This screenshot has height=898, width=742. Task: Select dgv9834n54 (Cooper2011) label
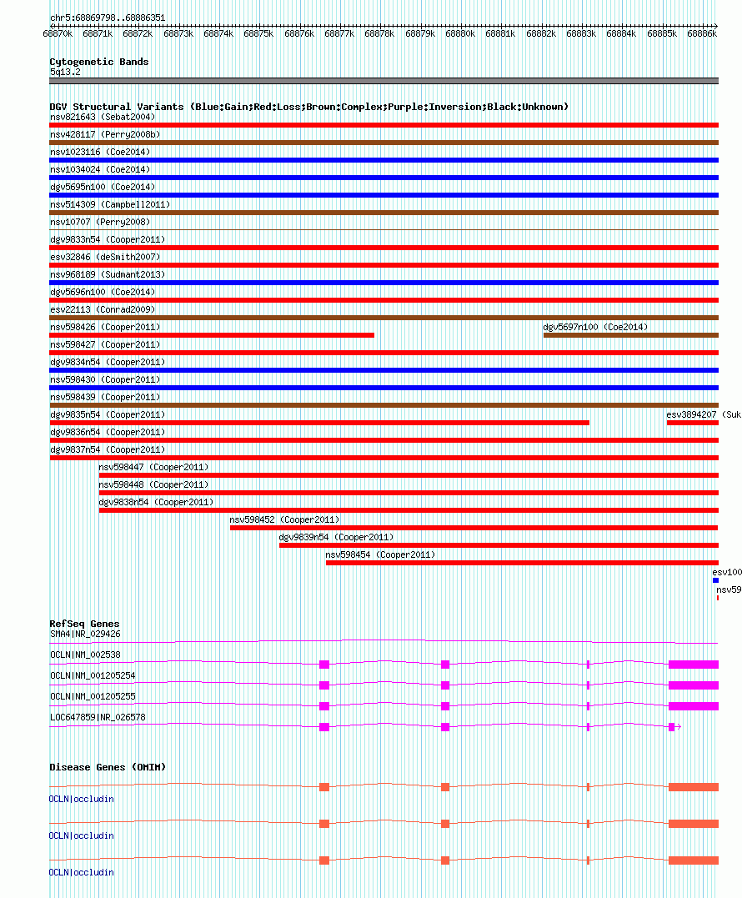tap(107, 362)
